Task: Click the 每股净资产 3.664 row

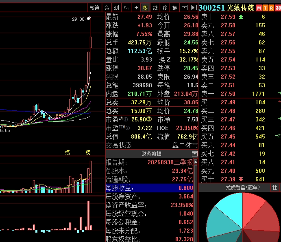Action: pyautogui.click(x=149, y=197)
